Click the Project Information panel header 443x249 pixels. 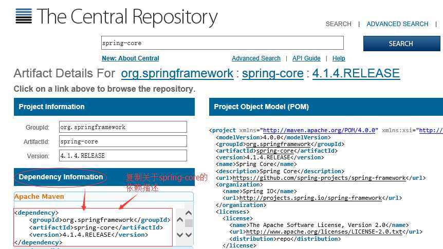coord(104,107)
